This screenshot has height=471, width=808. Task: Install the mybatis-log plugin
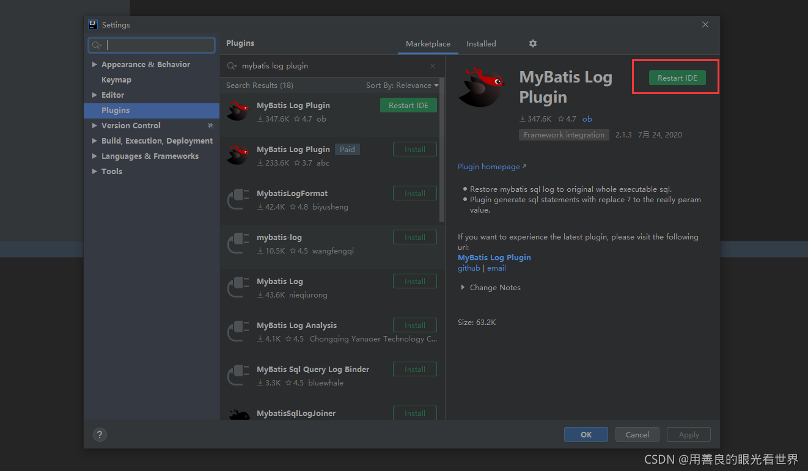tap(414, 237)
